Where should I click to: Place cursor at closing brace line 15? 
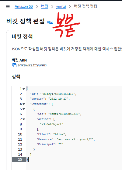pyautogui.click(x=27, y=159)
